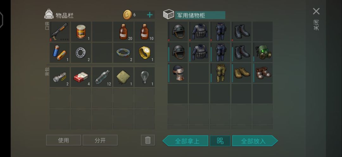Screen dimensions: 342x157
Task: Click the 全部放入 put-all button
Action: coord(255,141)
